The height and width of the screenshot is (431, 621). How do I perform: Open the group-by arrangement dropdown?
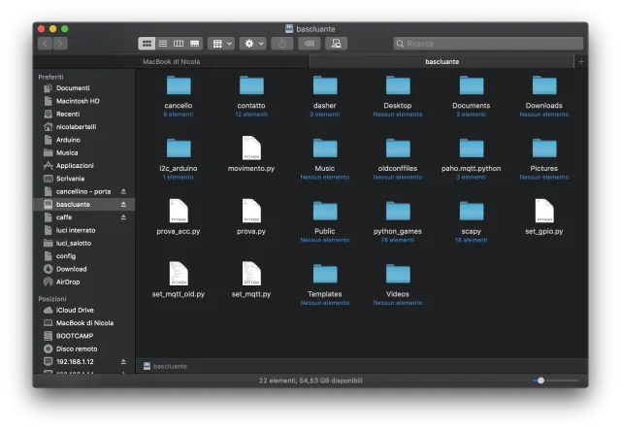[x=221, y=44]
